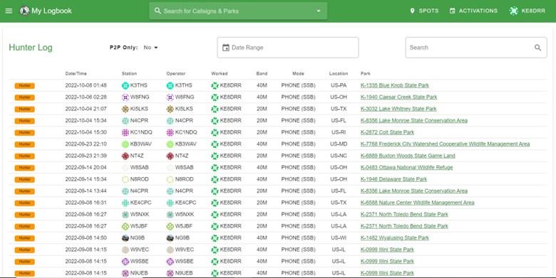Click the Hunter badge in the W8FNG row

pyautogui.click(x=24, y=97)
